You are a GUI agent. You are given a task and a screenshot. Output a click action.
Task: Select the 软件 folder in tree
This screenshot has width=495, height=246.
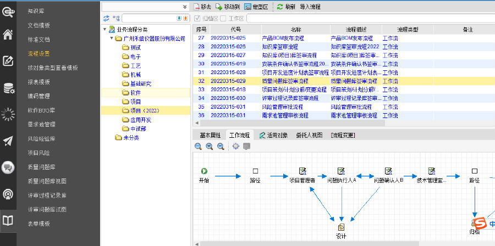click(x=134, y=93)
